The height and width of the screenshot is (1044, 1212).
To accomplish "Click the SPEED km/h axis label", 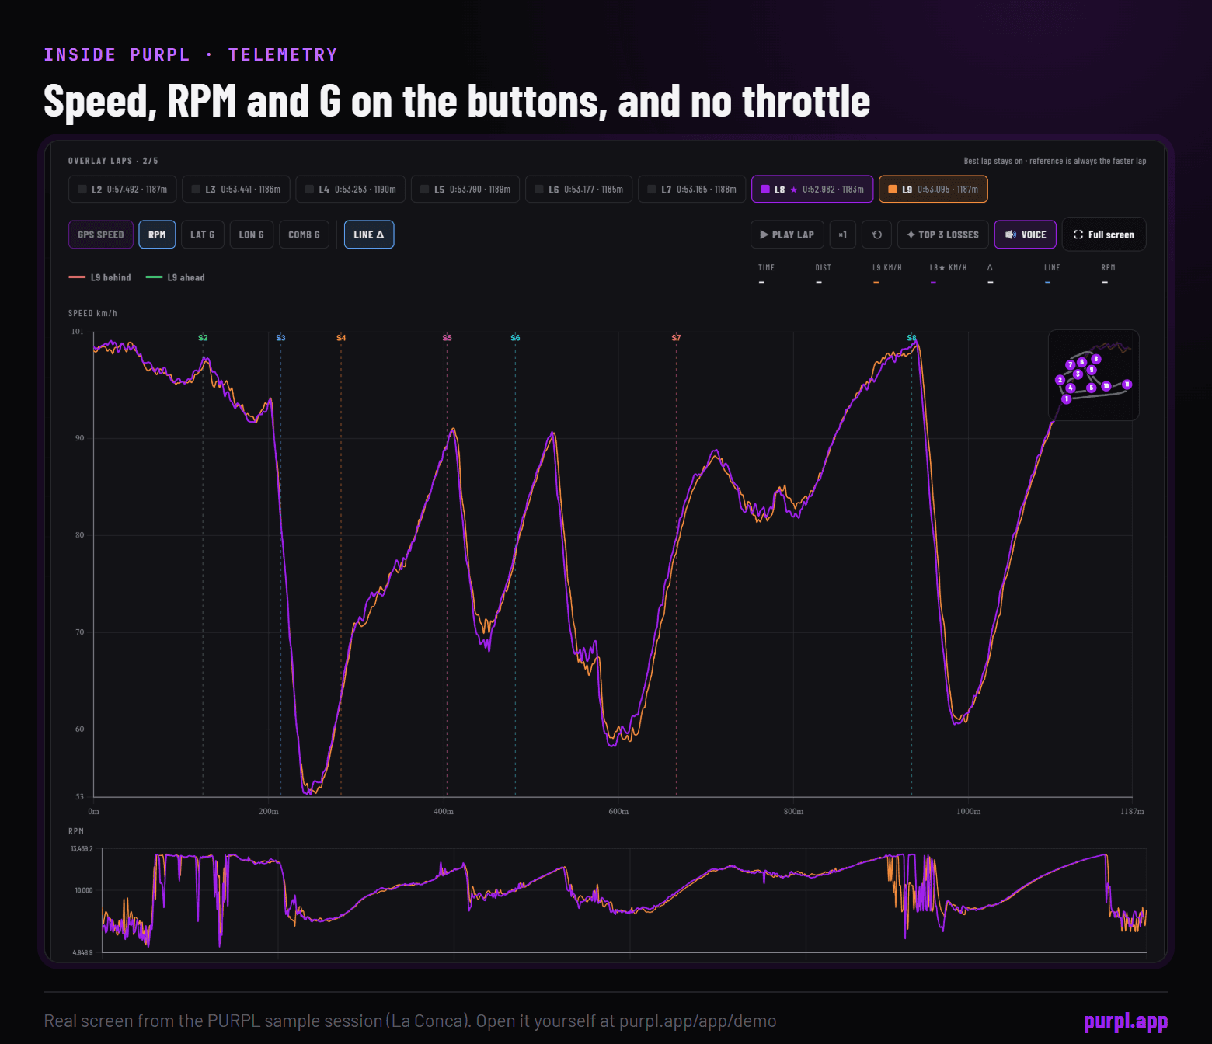I will 92,314.
